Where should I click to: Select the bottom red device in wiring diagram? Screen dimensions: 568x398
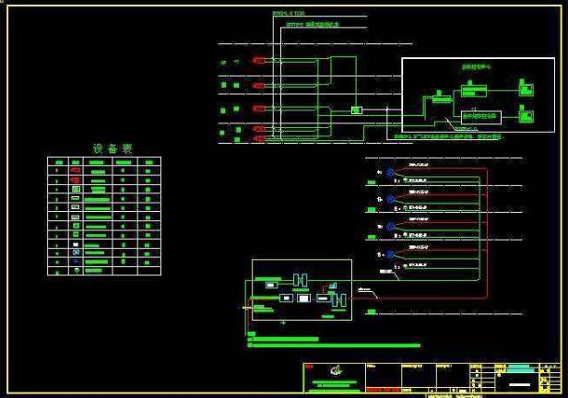[x=259, y=140]
